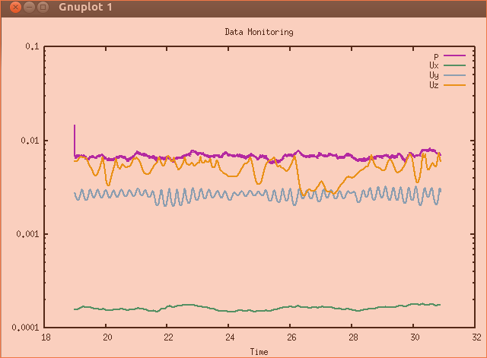The width and height of the screenshot is (487, 358).
Task: Toggle the Ux legend entry
Action: coord(447,65)
